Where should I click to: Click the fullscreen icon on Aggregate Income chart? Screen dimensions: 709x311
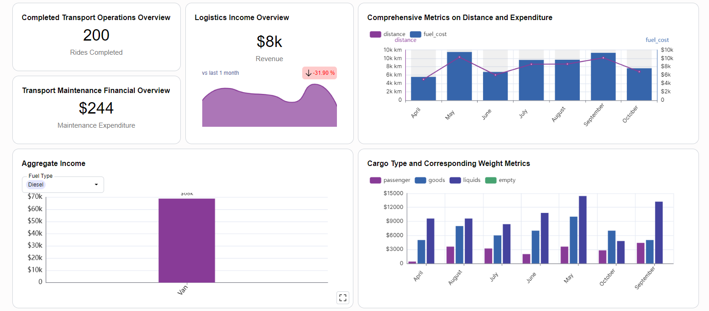(x=343, y=298)
